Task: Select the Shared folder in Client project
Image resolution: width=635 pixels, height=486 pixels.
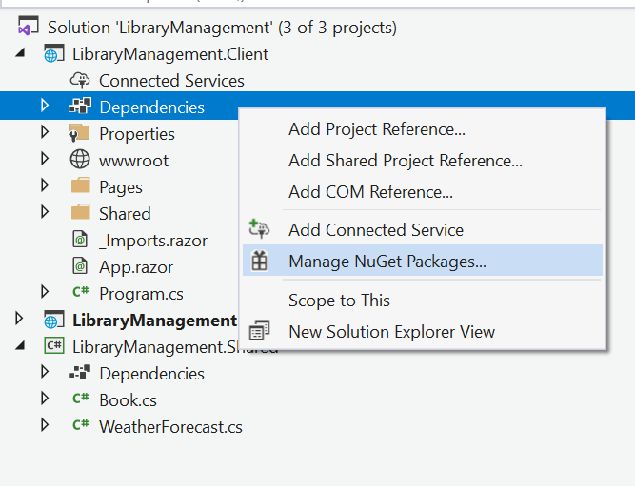Action: [x=124, y=214]
